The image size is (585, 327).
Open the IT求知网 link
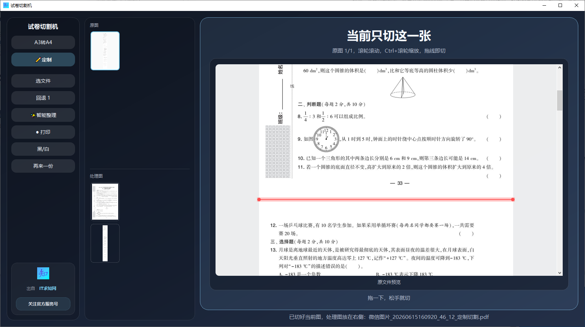point(48,289)
